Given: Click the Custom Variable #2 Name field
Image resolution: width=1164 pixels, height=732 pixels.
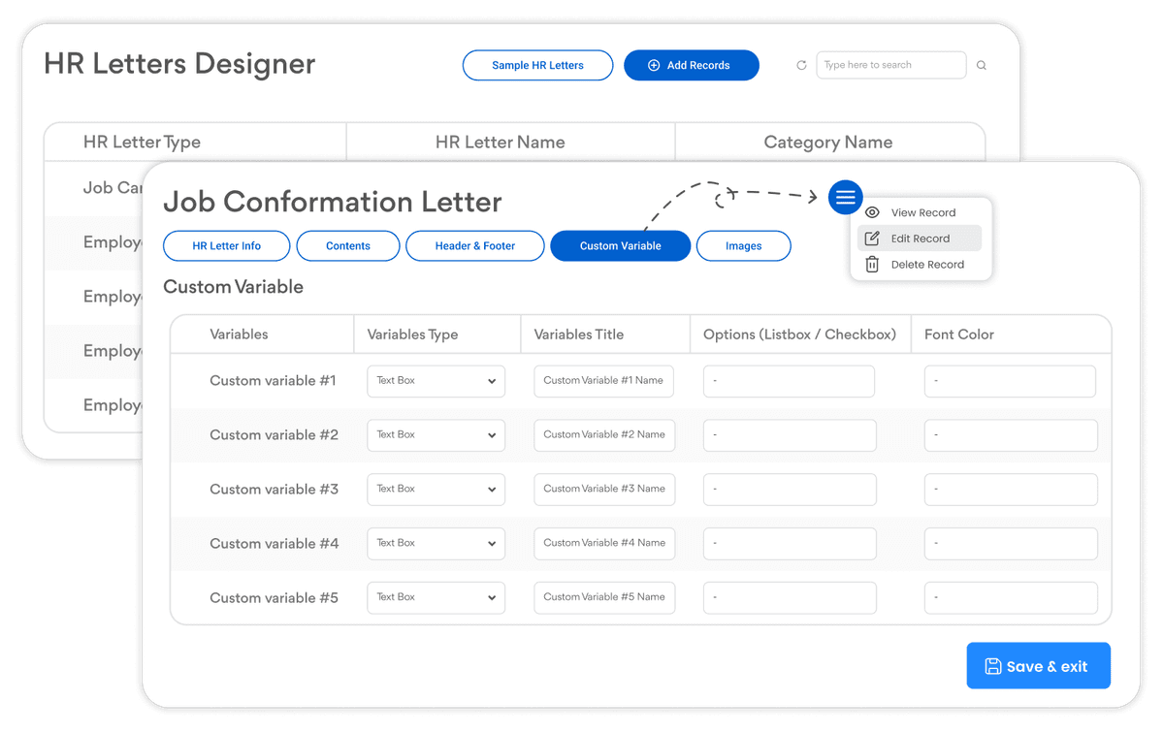Looking at the screenshot, I should [603, 435].
